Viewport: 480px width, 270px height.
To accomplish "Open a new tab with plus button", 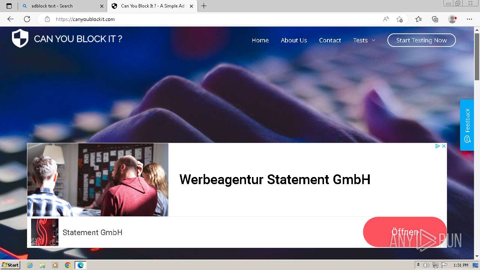I will pyautogui.click(x=204, y=6).
